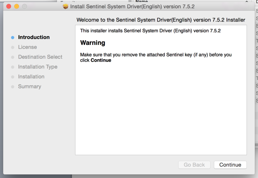Click the Installation step bullet
The image size is (258, 178).
13,77
